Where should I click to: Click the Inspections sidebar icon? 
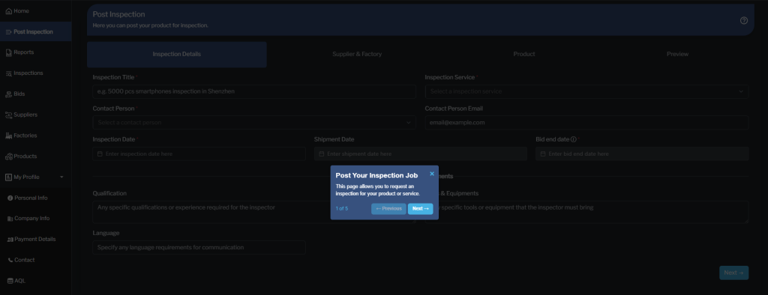click(x=8, y=73)
